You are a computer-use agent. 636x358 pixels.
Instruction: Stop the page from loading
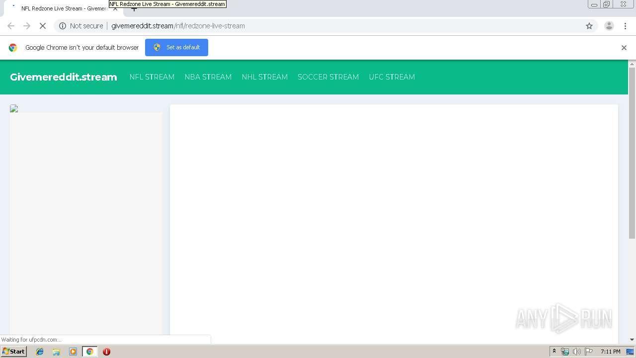point(43,26)
